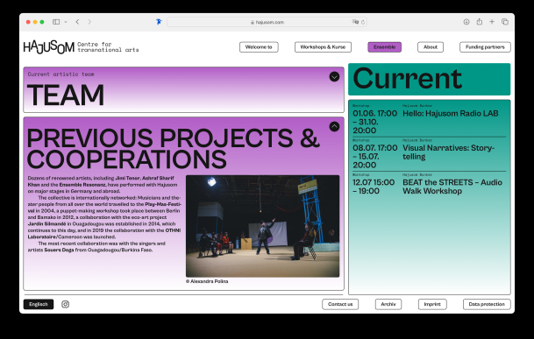The image size is (534, 339).
Task: Click the Current heading banner
Action: click(x=429, y=79)
